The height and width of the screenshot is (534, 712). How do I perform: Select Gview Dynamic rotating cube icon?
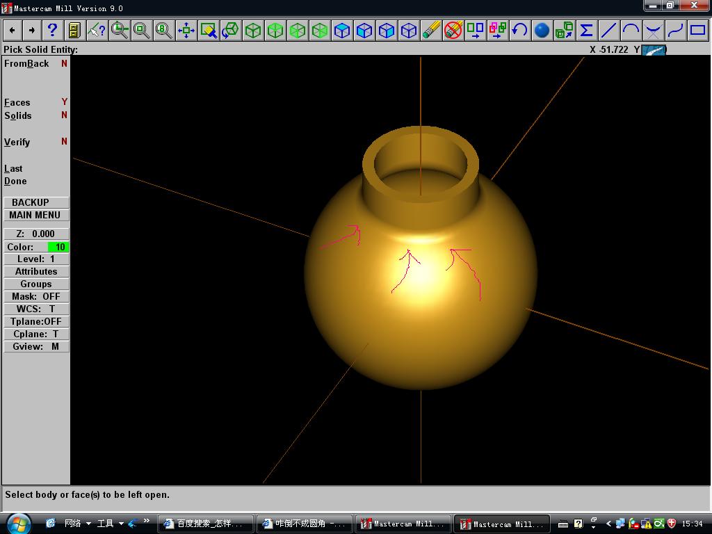click(231, 31)
